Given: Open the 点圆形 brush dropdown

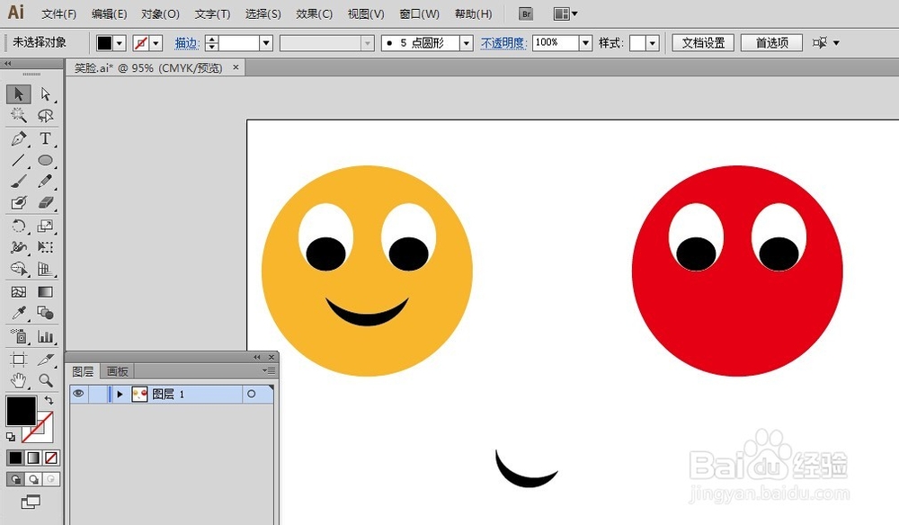Looking at the screenshot, I should (x=466, y=43).
